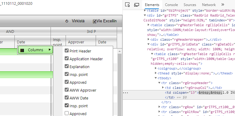
Task: Open the Sources tab
Action: click(190, 5)
